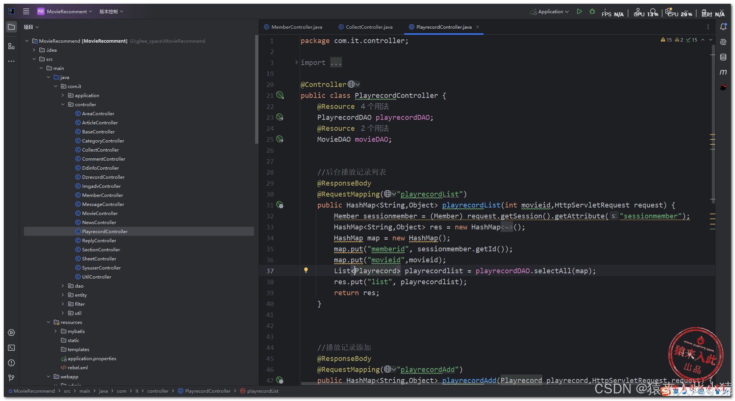The height and width of the screenshot is (401, 735).
Task: Open the Project tool window icon
Action: click(11, 27)
